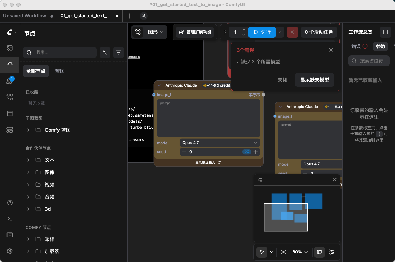This screenshot has height=262, width=395.
Task: View 0 个活动任务 active jobs
Action: coord(319,32)
